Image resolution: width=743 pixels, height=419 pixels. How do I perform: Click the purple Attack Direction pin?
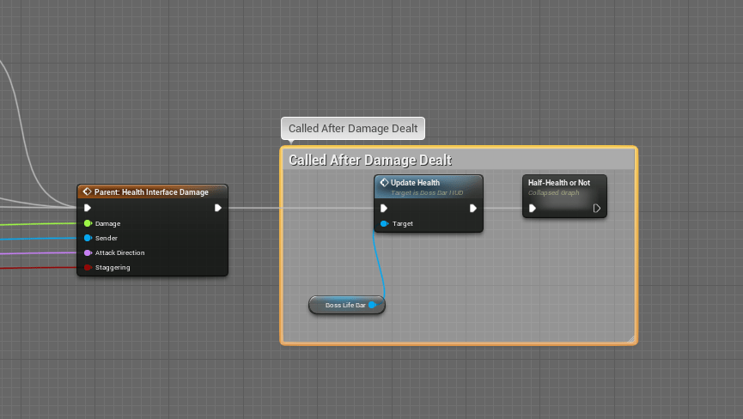click(88, 252)
